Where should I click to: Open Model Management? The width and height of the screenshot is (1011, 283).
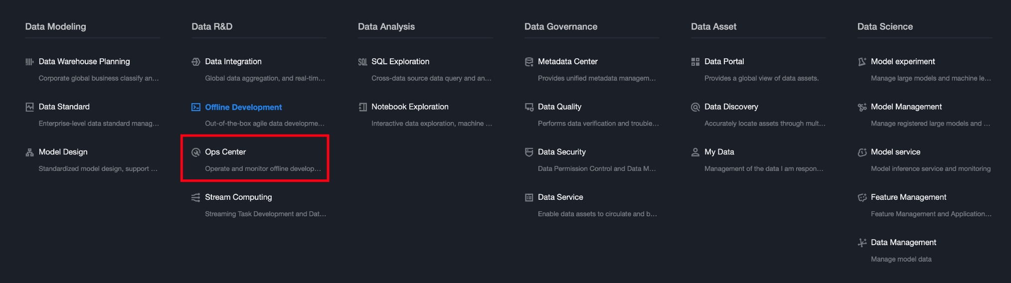[906, 107]
